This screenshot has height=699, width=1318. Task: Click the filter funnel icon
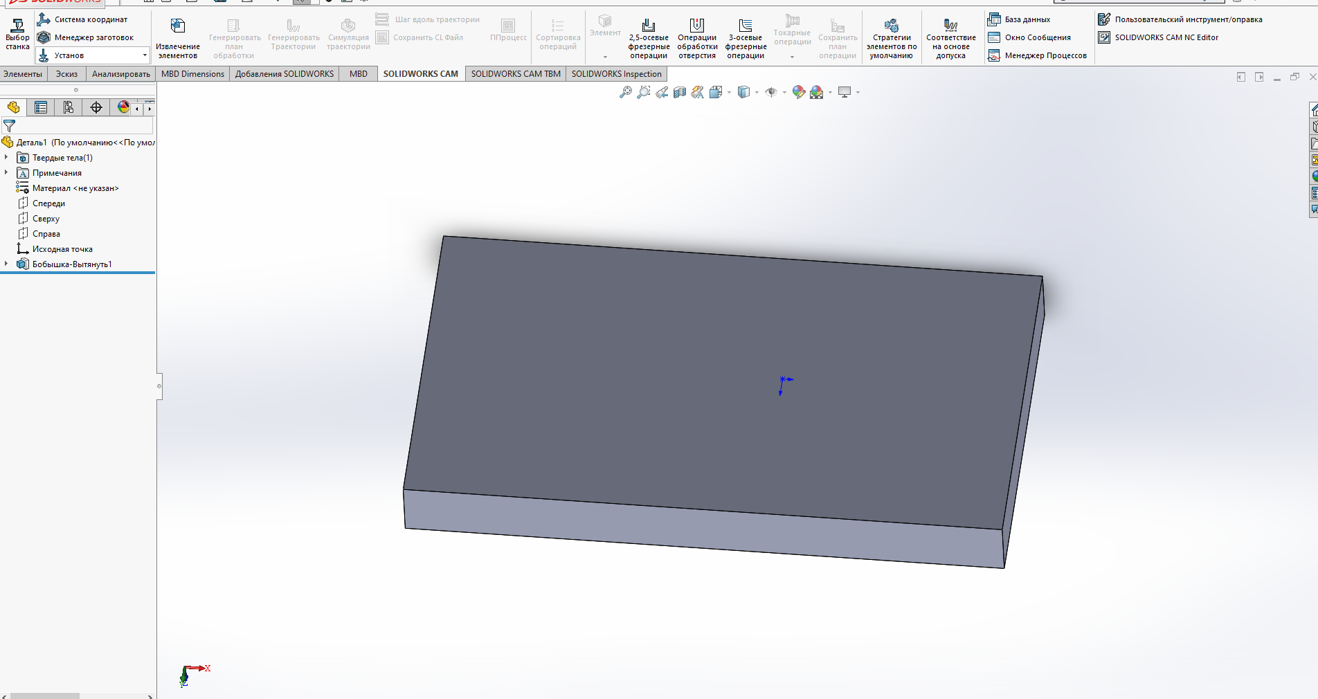point(9,126)
